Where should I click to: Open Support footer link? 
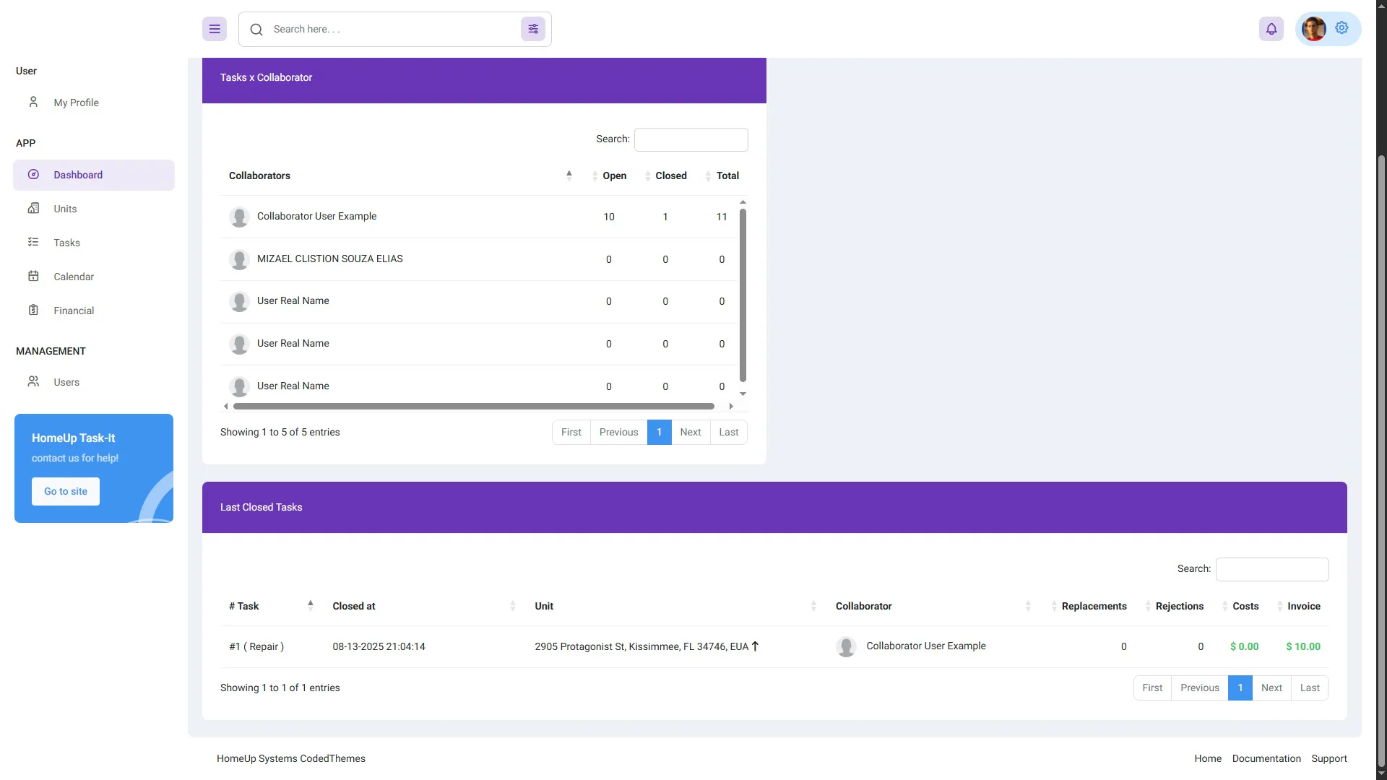[x=1329, y=758]
